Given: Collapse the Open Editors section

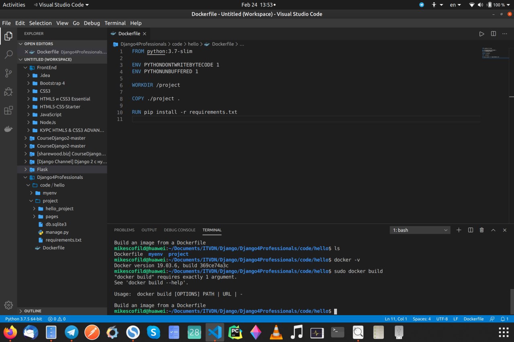Looking at the screenshot, I should [x=62, y=44].
